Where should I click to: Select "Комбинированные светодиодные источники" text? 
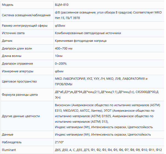[88, 33]
